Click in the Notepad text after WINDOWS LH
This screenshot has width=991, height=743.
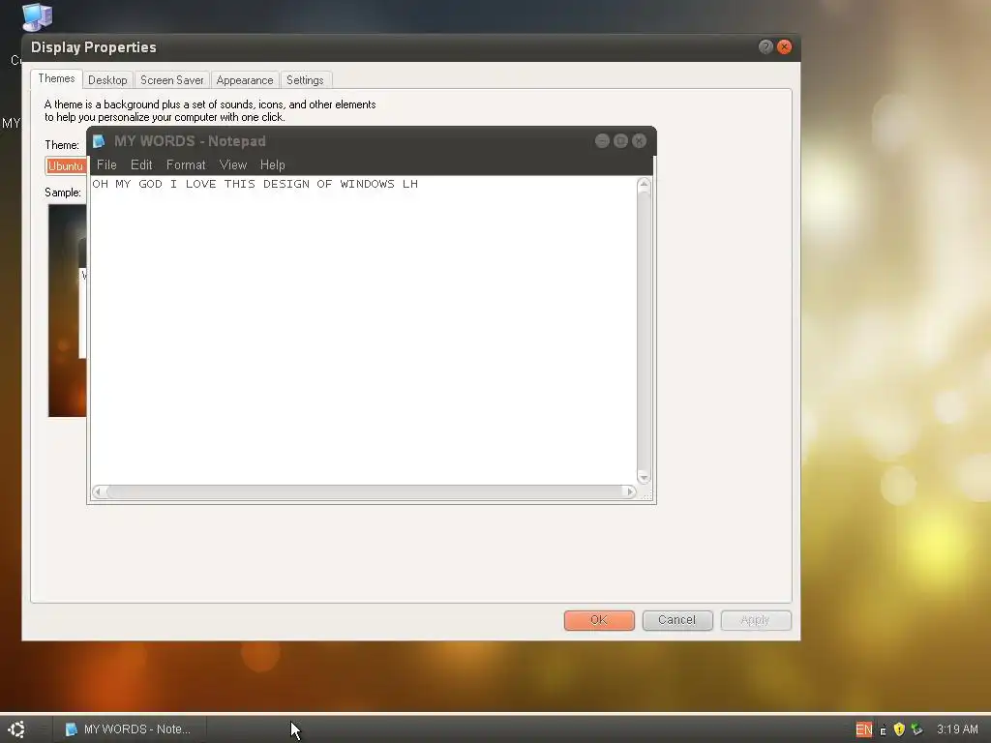pyautogui.click(x=420, y=184)
